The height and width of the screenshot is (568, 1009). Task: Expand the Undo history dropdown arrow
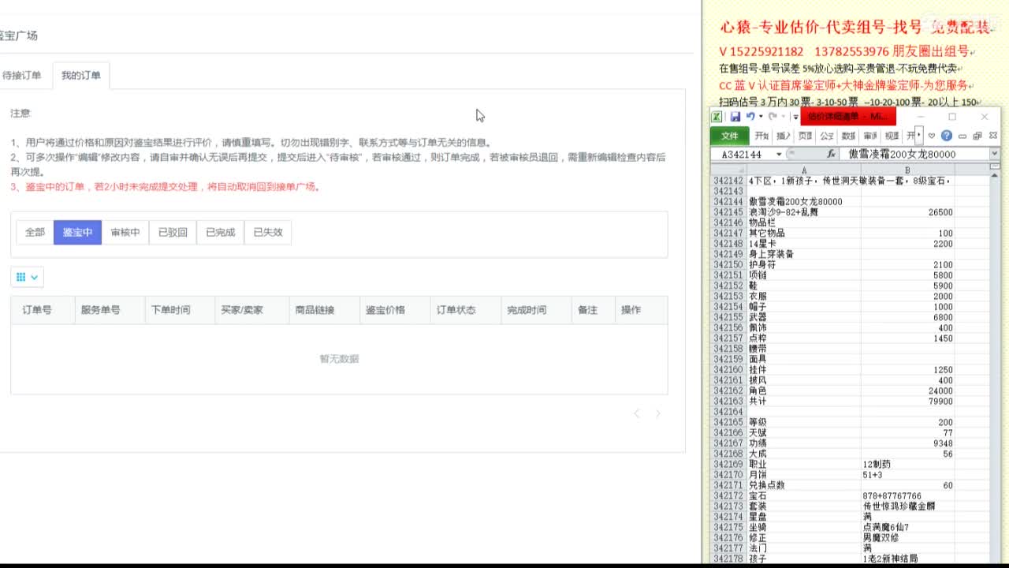pos(761,116)
